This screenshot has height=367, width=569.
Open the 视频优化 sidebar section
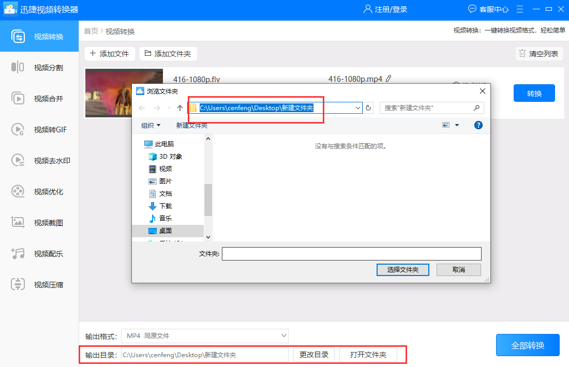(x=39, y=191)
